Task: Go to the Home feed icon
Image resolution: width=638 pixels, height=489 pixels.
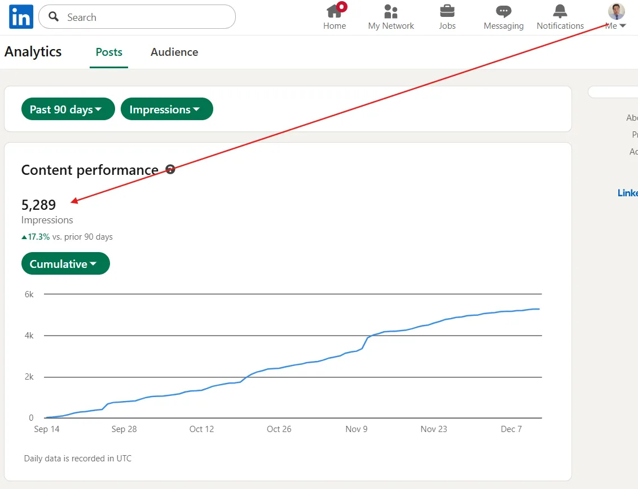Action: tap(335, 11)
